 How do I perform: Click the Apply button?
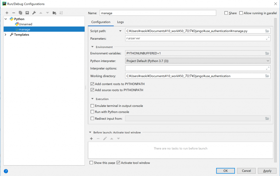coord(267,171)
